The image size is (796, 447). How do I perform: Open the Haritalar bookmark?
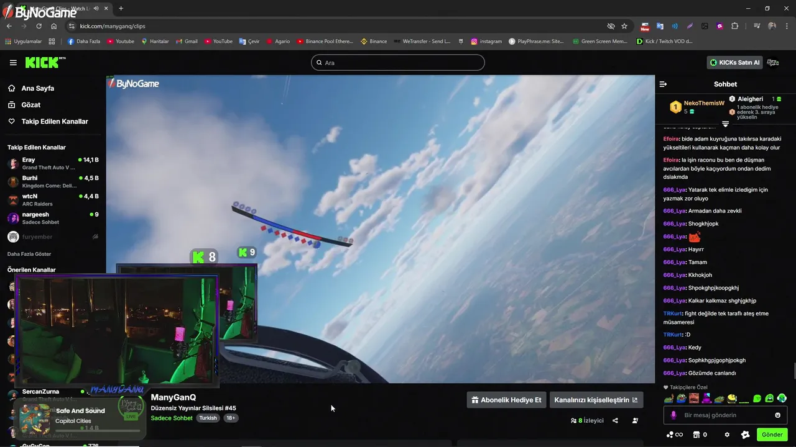pos(155,42)
